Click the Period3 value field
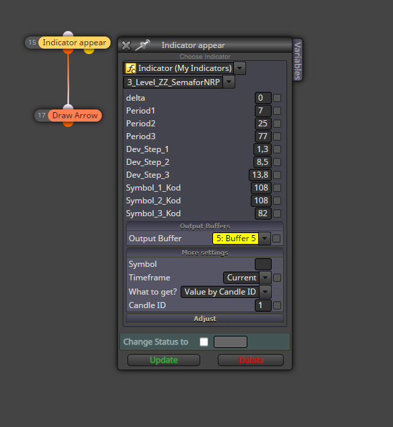 click(x=263, y=136)
